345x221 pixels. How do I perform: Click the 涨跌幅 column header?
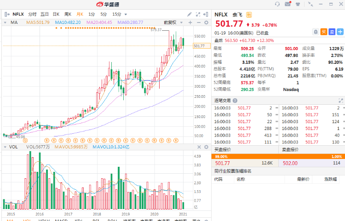(330, 179)
